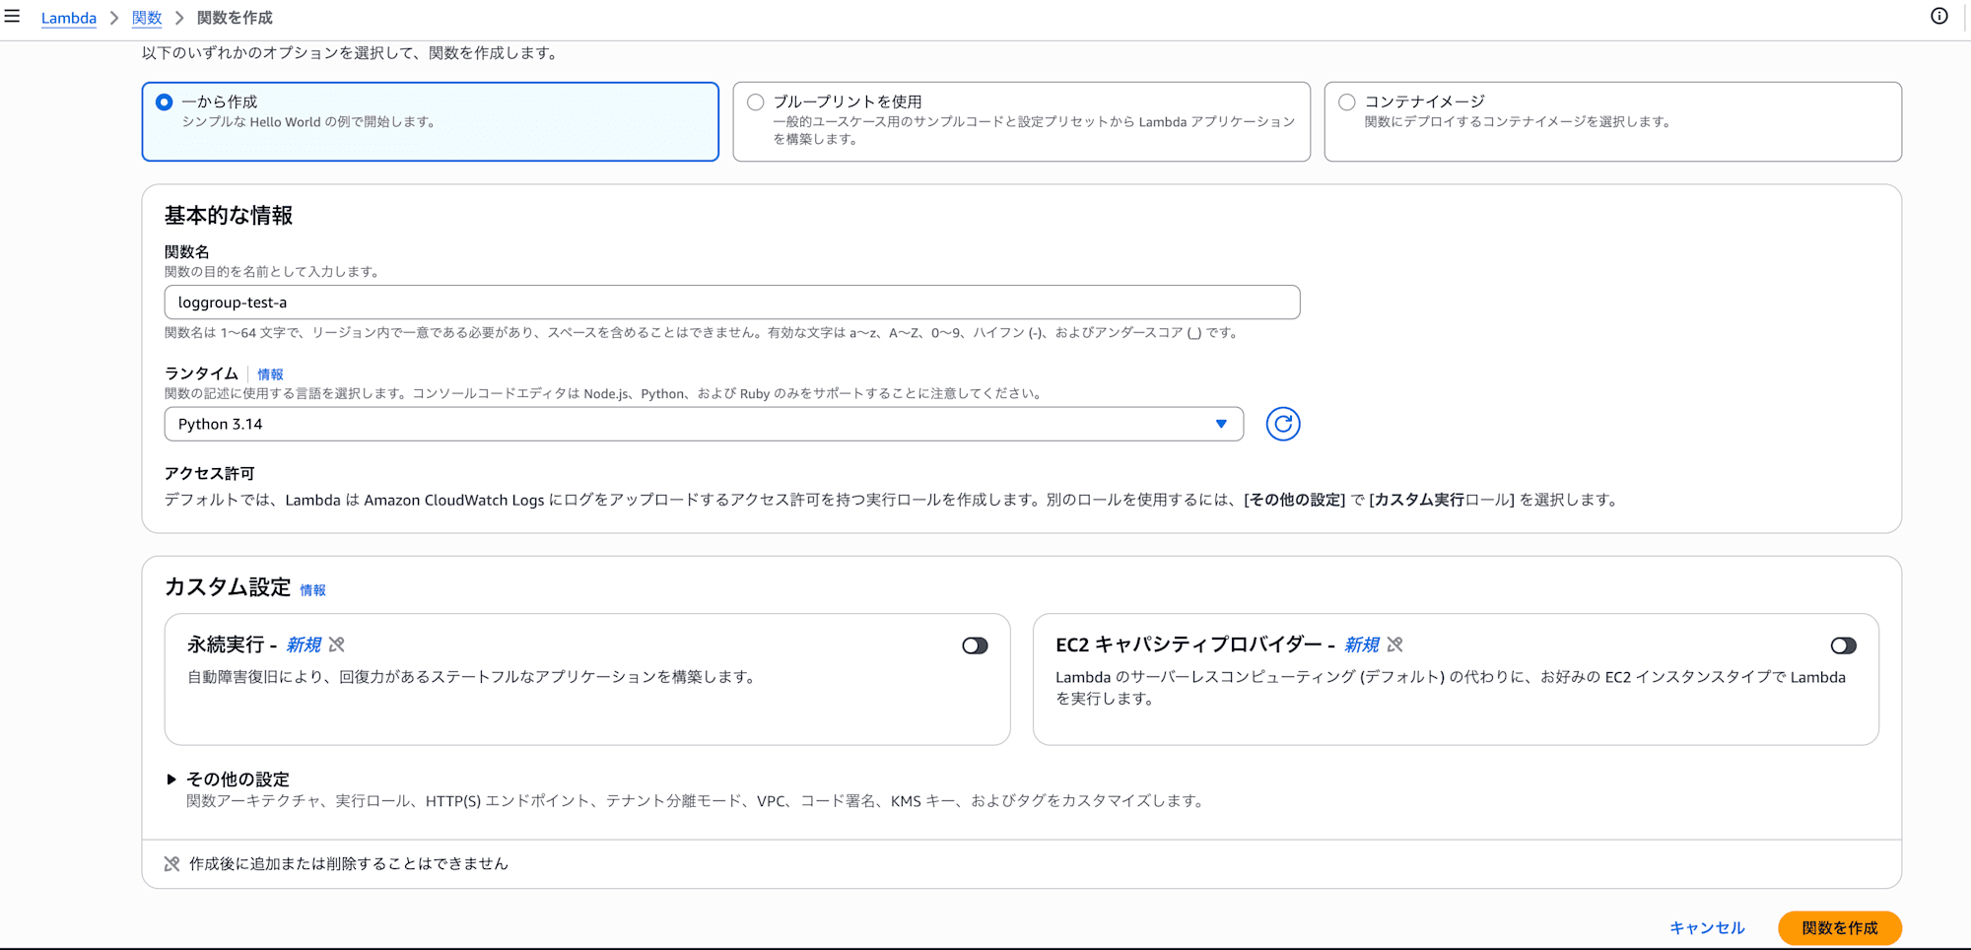Click the info circle icon at top right
Viewport: 1971px width, 950px height.
pyautogui.click(x=1938, y=16)
